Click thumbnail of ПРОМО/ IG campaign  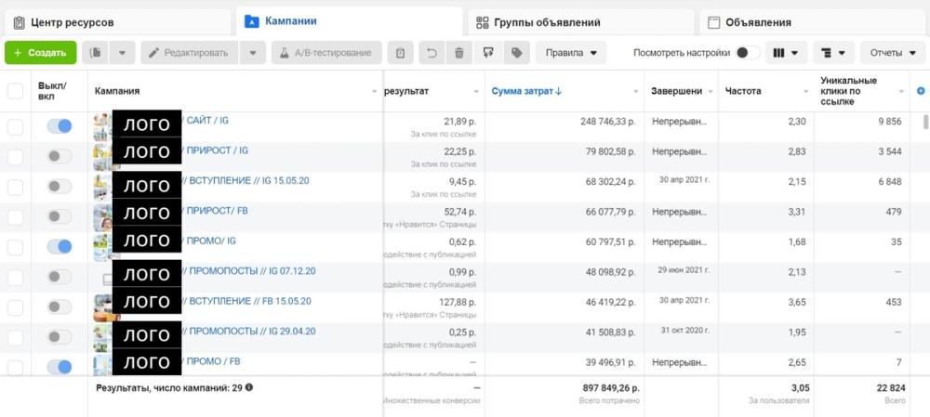coord(100,247)
